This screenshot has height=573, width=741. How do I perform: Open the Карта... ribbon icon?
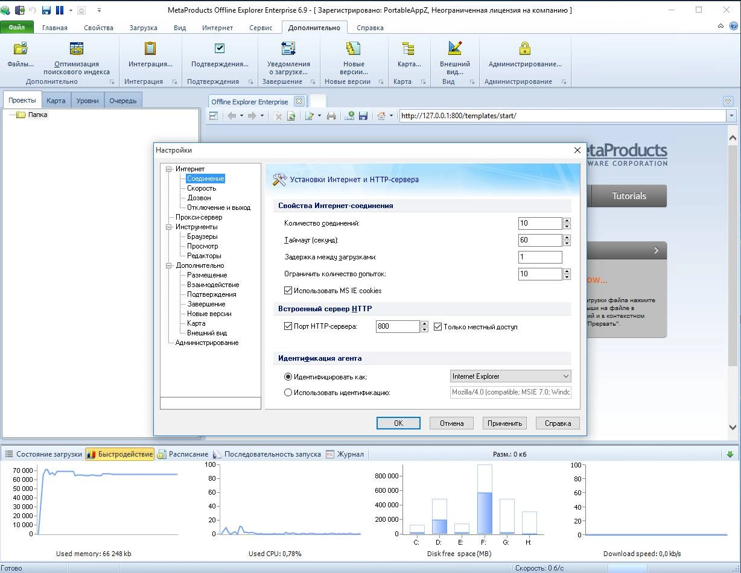coord(409,49)
